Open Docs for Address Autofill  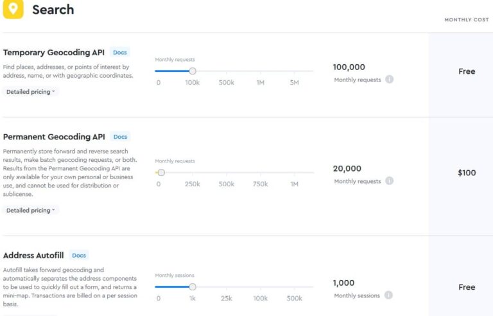[x=78, y=255]
